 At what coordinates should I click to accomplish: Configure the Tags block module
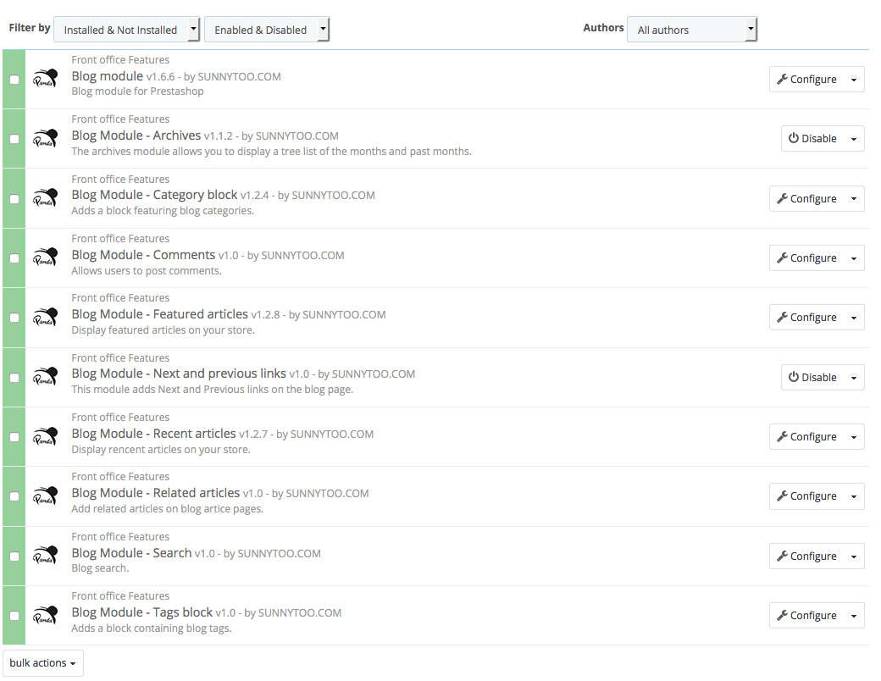[x=806, y=616]
